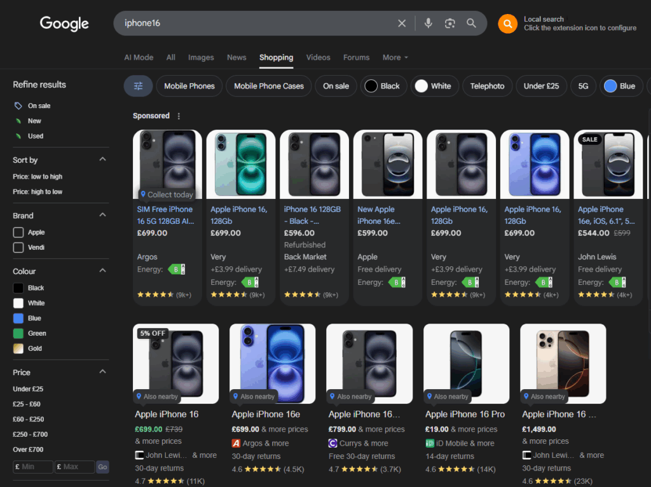The width and height of the screenshot is (651, 487).
Task: Select the Over £700 price range
Action: coord(28,449)
